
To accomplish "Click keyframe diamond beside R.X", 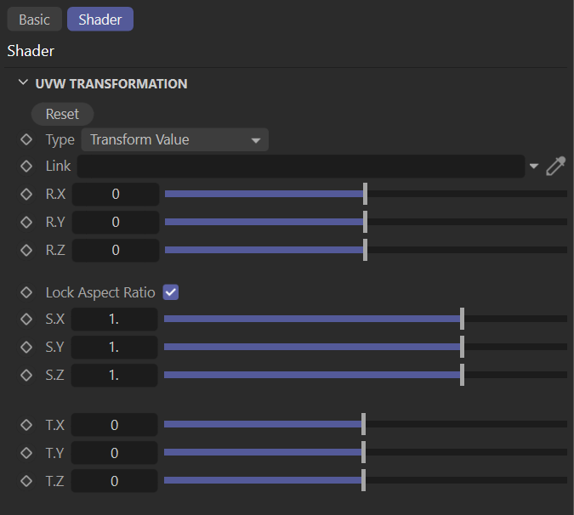I will [x=26, y=194].
